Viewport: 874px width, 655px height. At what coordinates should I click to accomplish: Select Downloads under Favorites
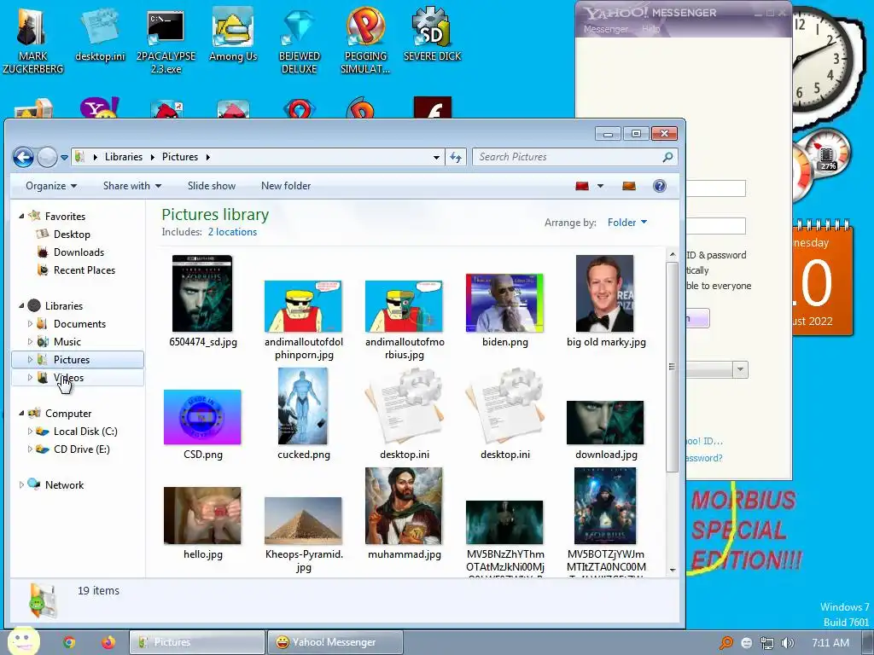point(79,252)
